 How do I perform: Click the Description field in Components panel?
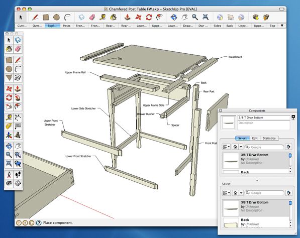264,125
